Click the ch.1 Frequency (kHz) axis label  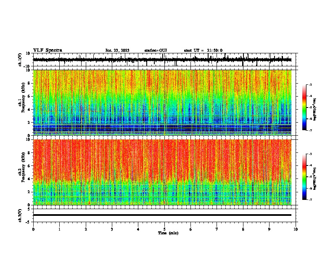click(22, 97)
